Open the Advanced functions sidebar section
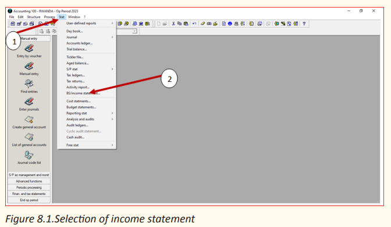Image resolution: width=391 pixels, height=227 pixels. click(x=29, y=181)
